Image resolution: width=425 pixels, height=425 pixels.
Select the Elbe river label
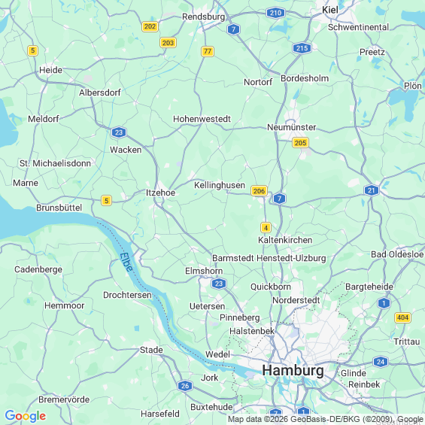[126, 262]
